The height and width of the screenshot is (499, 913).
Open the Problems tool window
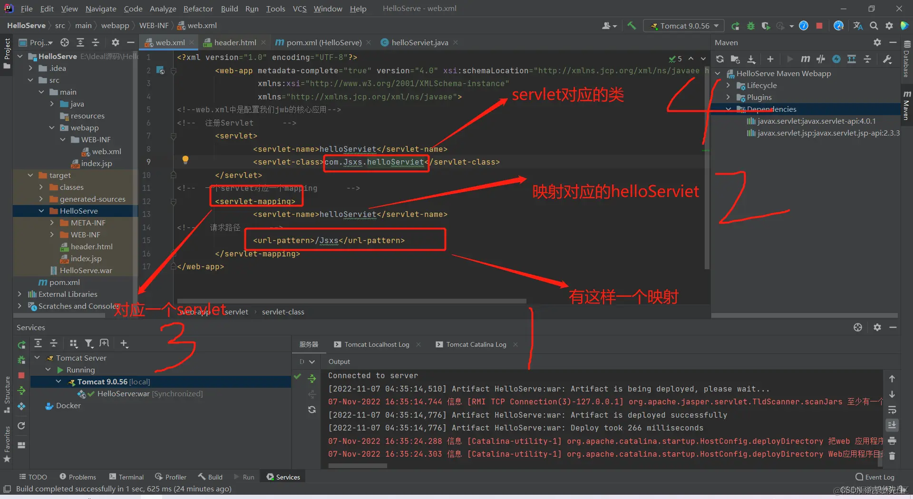click(78, 477)
